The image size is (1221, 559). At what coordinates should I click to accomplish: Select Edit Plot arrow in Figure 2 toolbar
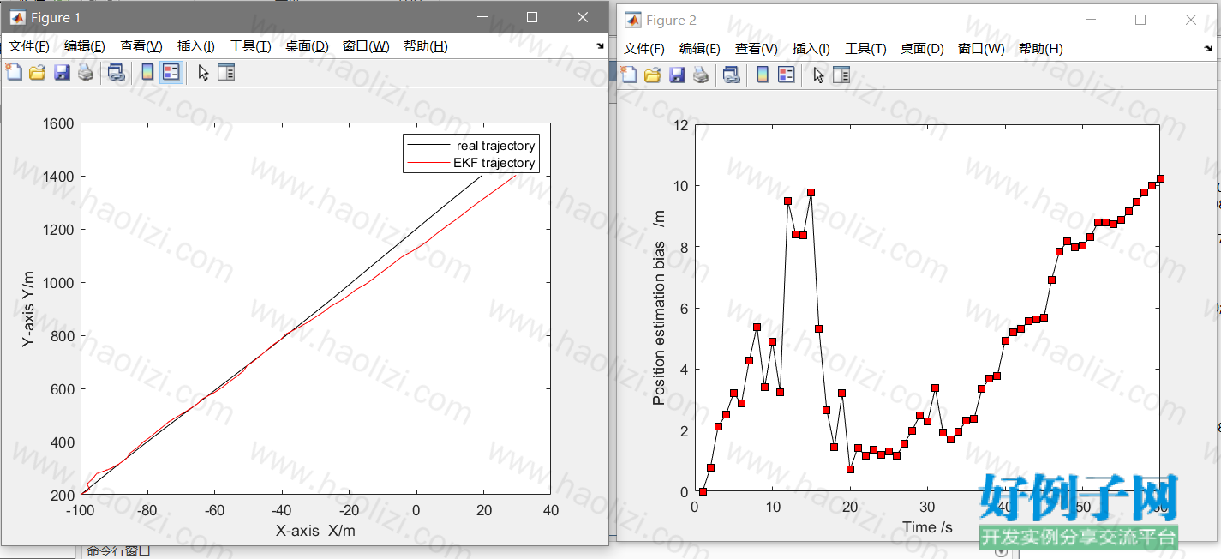(x=818, y=75)
